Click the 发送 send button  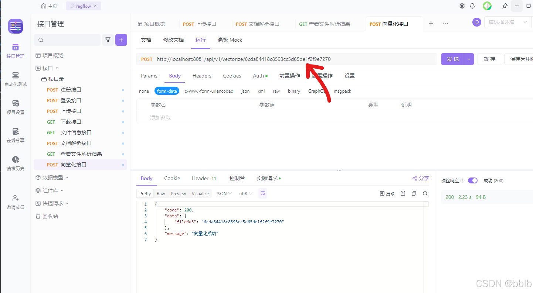click(452, 59)
